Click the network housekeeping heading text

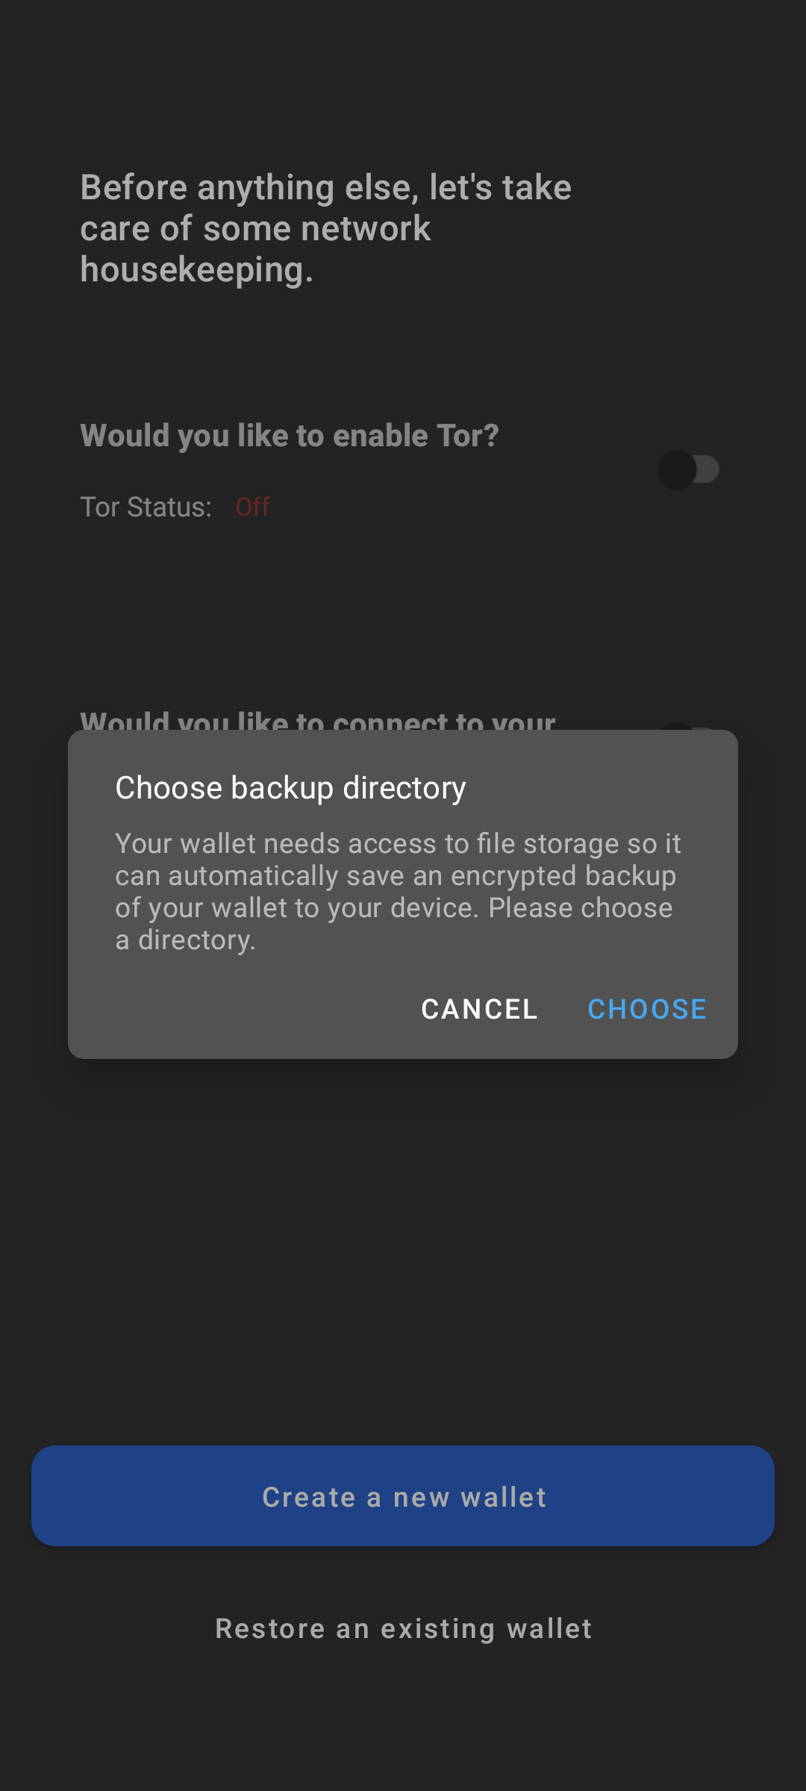[x=326, y=228]
